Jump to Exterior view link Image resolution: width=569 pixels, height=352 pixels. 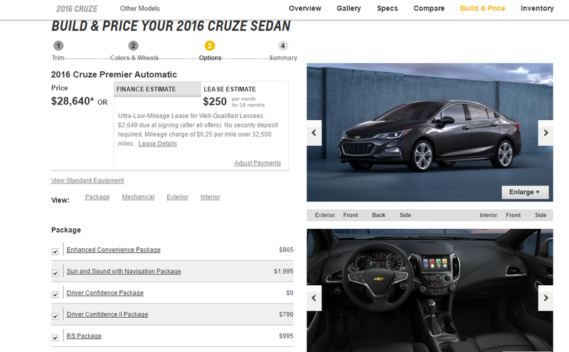click(x=177, y=197)
